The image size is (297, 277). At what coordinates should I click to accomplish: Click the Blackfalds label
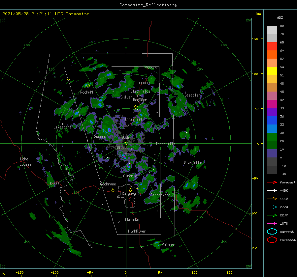140,91
